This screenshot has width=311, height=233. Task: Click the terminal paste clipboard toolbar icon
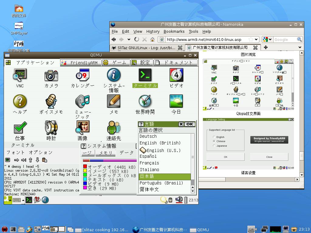(x=45, y=160)
